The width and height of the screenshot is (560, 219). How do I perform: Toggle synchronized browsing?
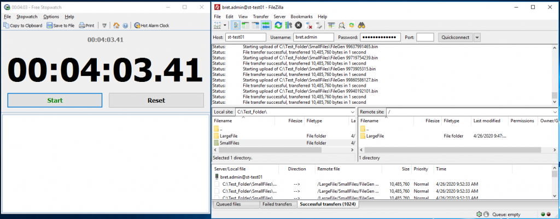point(352,25)
